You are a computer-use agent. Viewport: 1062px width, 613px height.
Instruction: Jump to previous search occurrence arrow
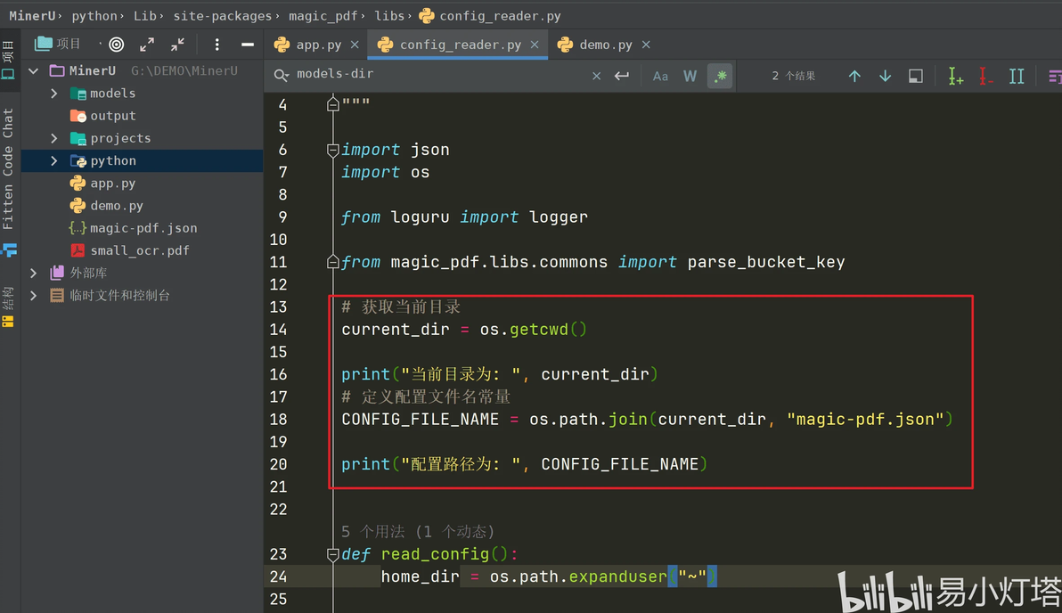[x=854, y=76]
